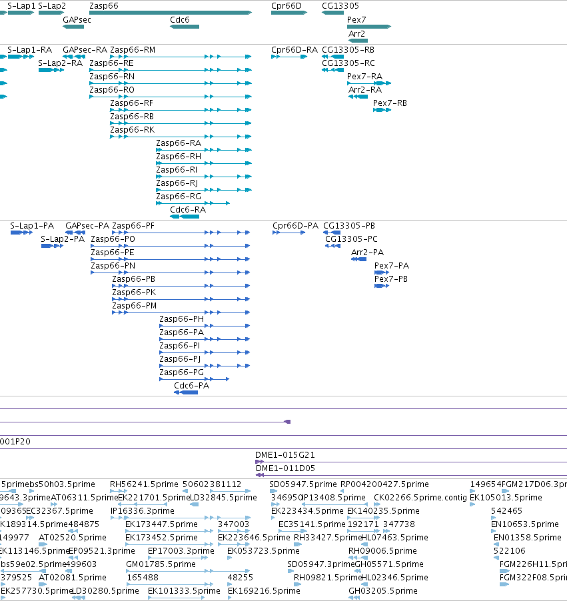Select the Zasp66-RI transcript label
This screenshot has width=567, height=601.
177,169
